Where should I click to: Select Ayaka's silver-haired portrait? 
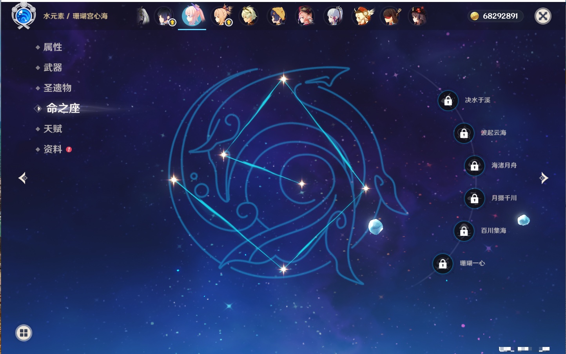[x=334, y=16]
